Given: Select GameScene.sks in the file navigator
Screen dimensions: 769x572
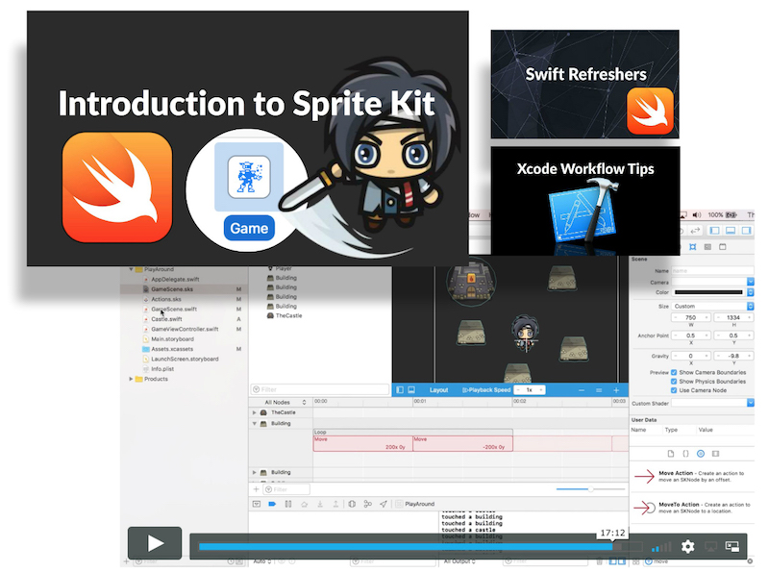Looking at the screenshot, I should coord(172,289).
